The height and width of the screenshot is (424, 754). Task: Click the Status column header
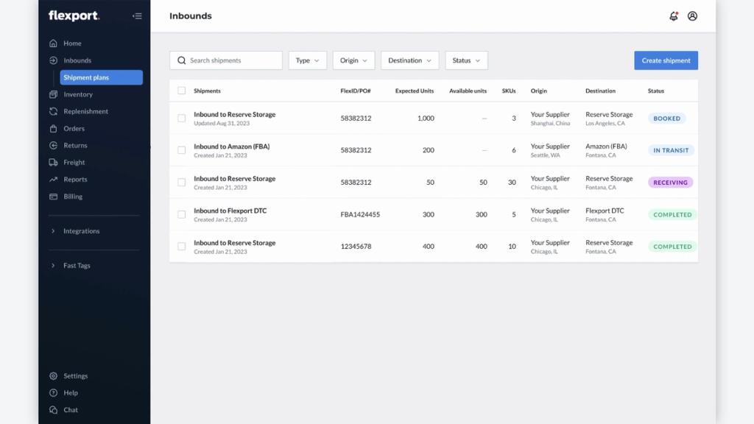point(656,91)
